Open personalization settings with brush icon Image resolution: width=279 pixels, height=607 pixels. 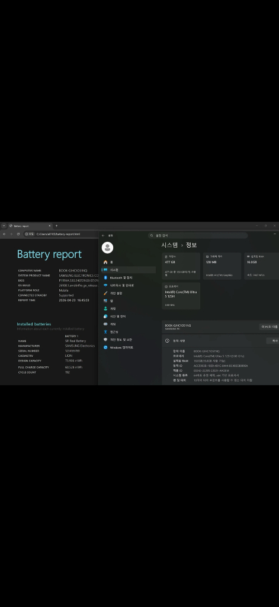129,293
